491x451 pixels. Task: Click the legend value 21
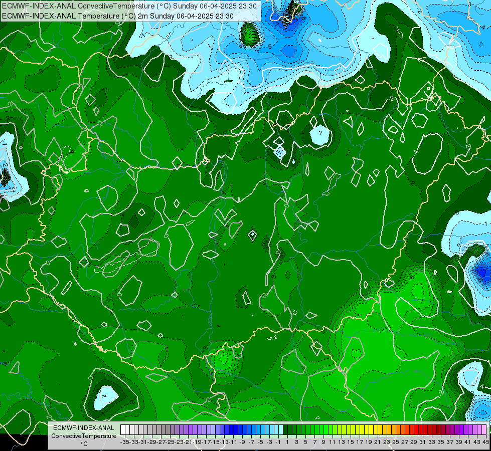click(x=377, y=442)
